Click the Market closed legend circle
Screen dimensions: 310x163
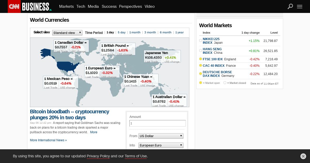pyautogui.click(x=225, y=83)
